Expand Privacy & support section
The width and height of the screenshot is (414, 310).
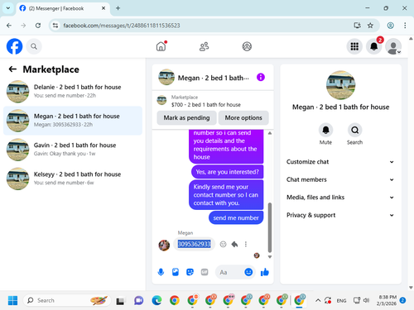pyautogui.click(x=340, y=215)
